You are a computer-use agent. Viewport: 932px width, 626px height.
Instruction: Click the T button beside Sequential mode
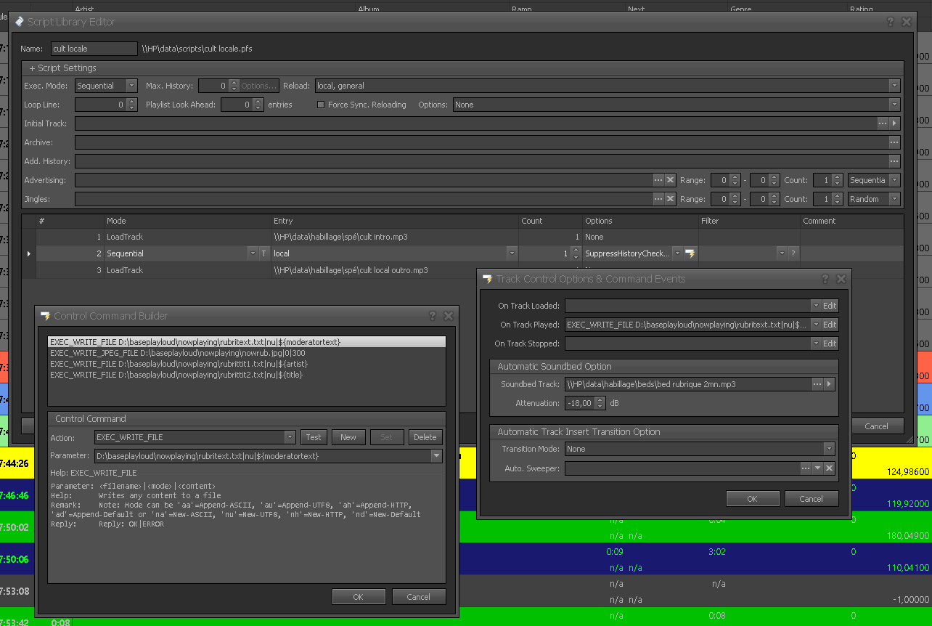pyautogui.click(x=263, y=253)
